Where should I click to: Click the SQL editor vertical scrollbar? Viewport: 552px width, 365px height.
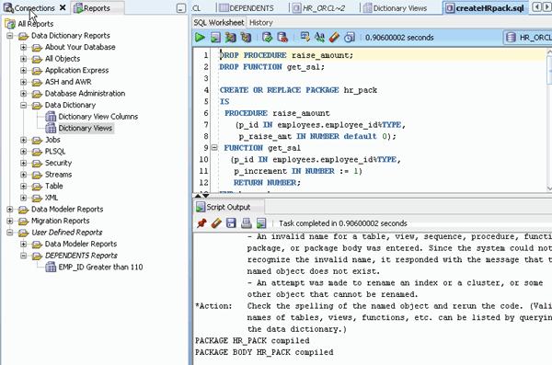click(x=549, y=120)
